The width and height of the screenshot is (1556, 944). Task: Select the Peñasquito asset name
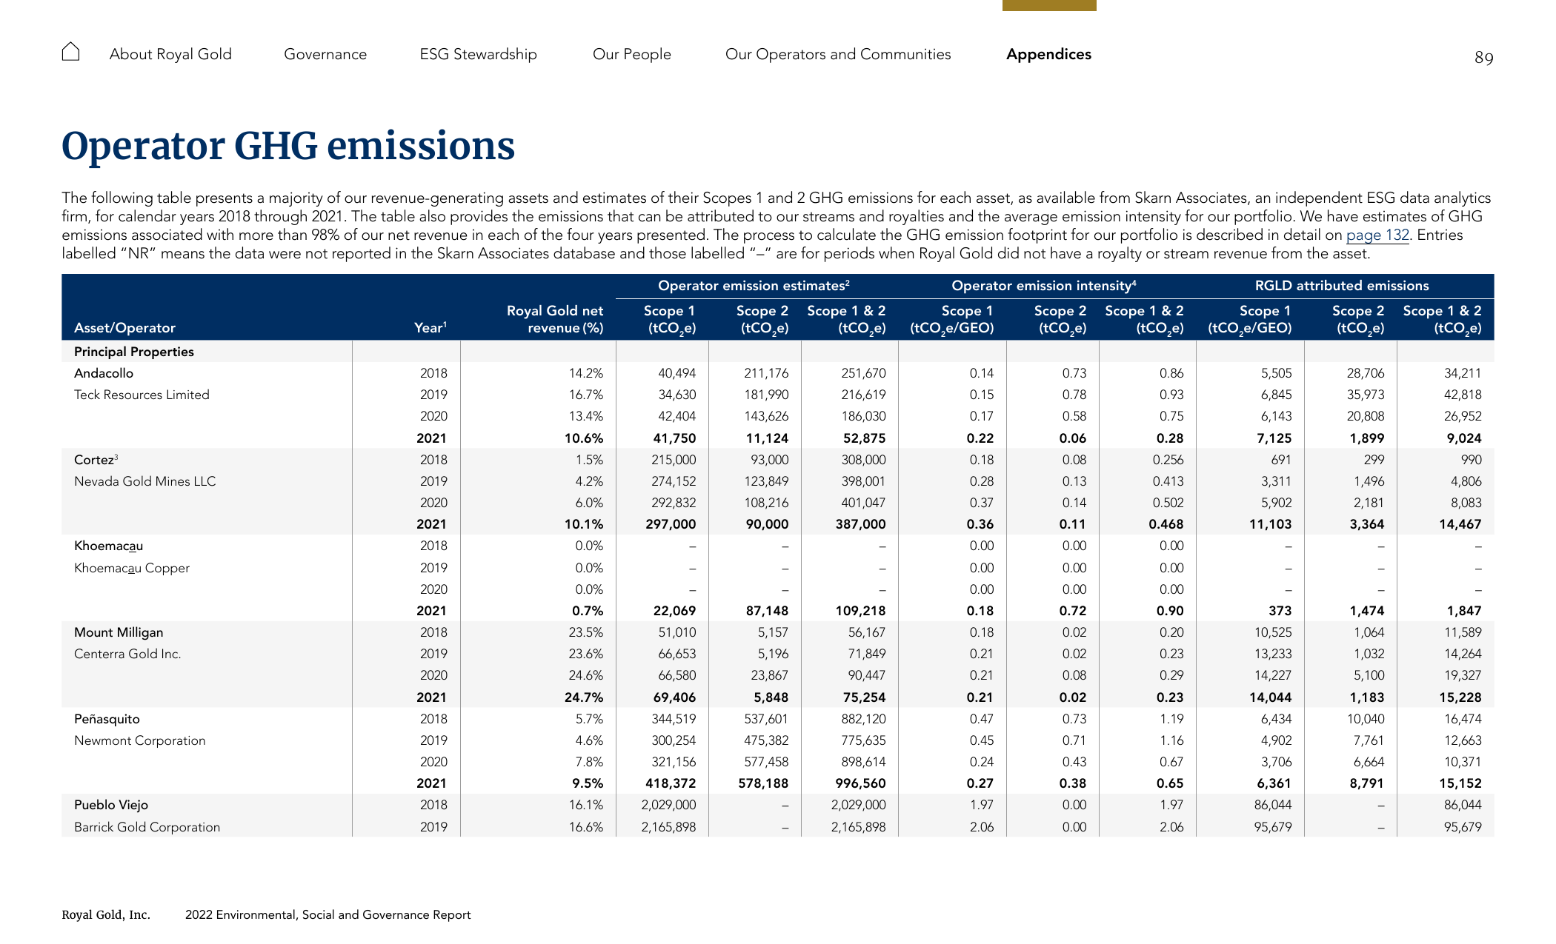pyautogui.click(x=107, y=719)
